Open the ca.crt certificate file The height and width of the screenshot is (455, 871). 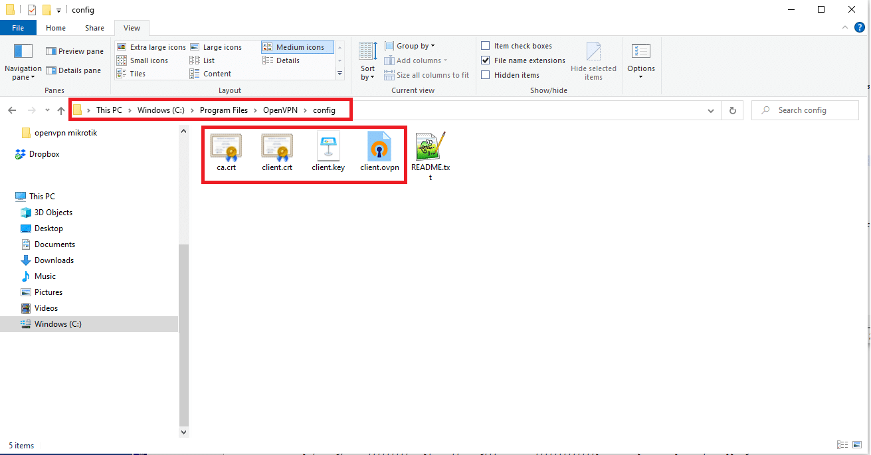(x=226, y=153)
